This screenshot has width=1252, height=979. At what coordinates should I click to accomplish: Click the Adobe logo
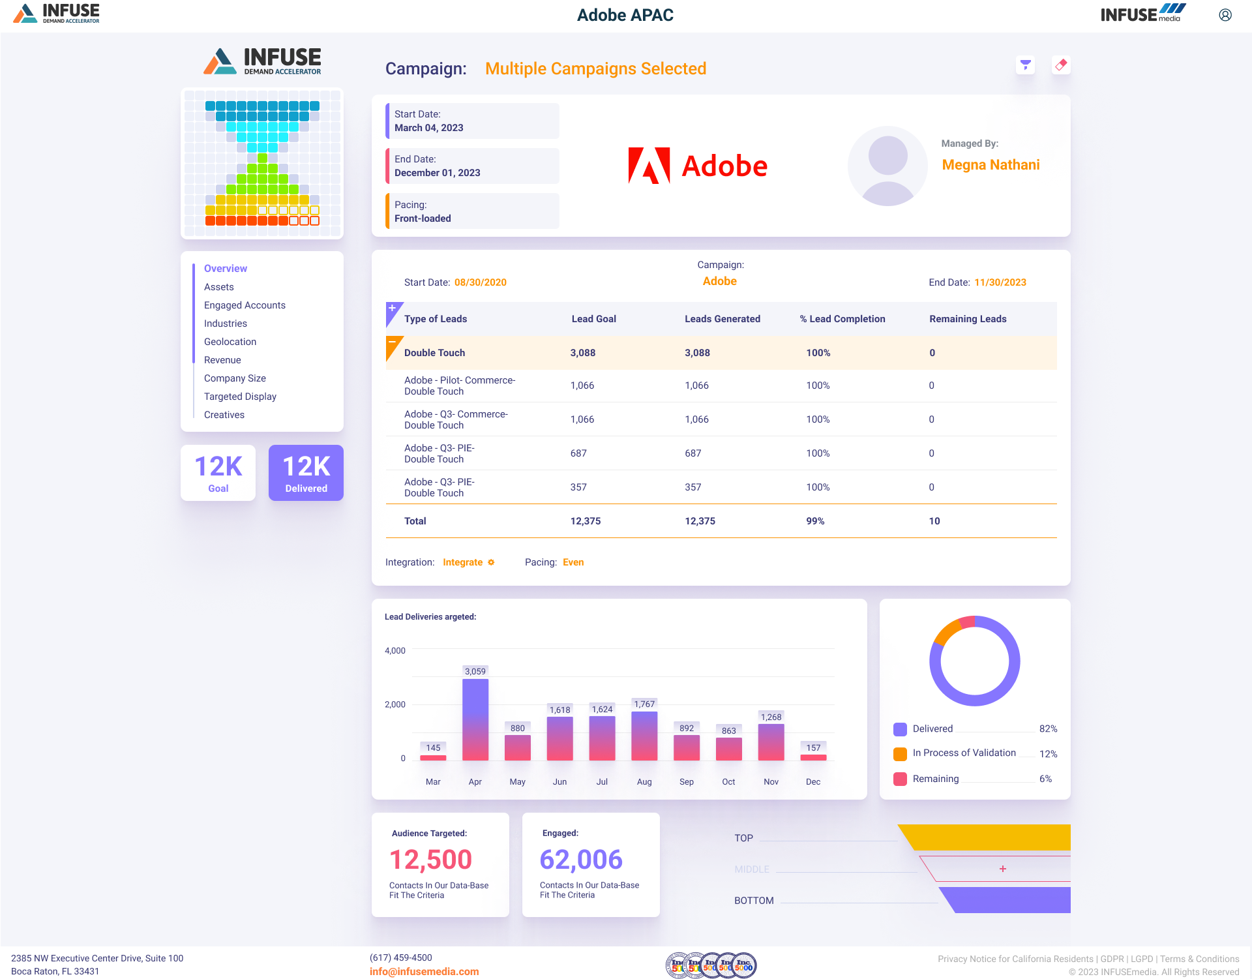coord(698,166)
